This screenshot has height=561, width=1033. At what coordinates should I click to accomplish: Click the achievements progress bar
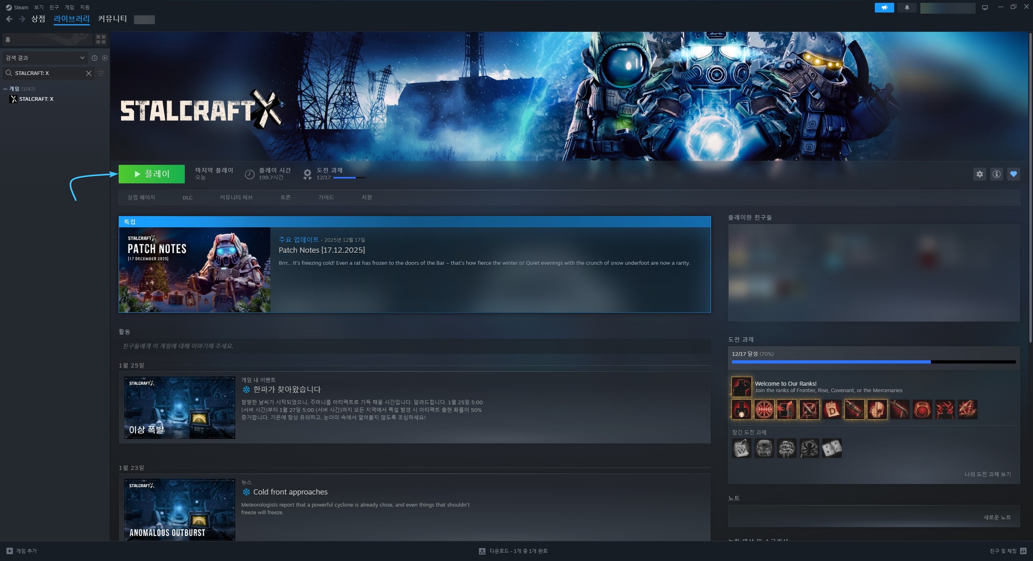[x=873, y=362]
